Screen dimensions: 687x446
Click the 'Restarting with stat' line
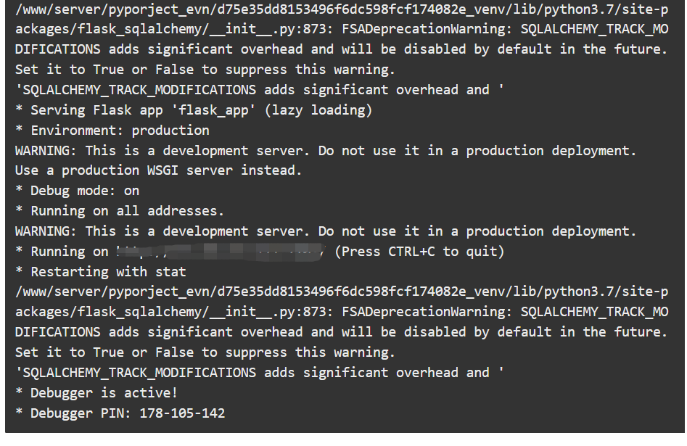[101, 272]
